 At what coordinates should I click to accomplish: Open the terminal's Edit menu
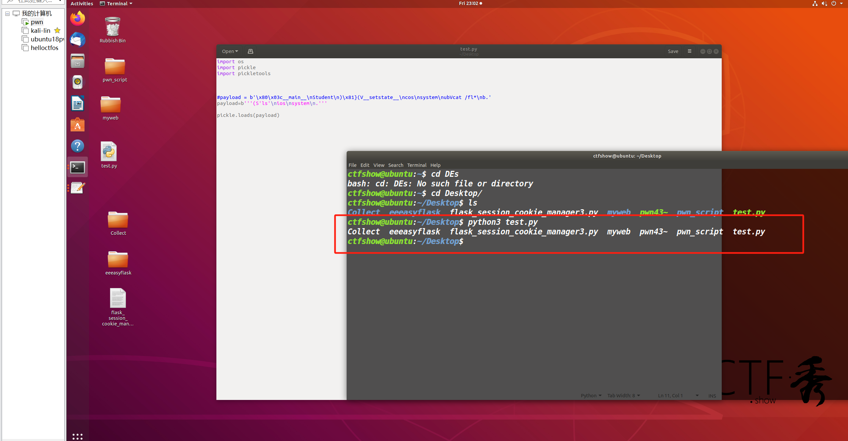pos(365,165)
